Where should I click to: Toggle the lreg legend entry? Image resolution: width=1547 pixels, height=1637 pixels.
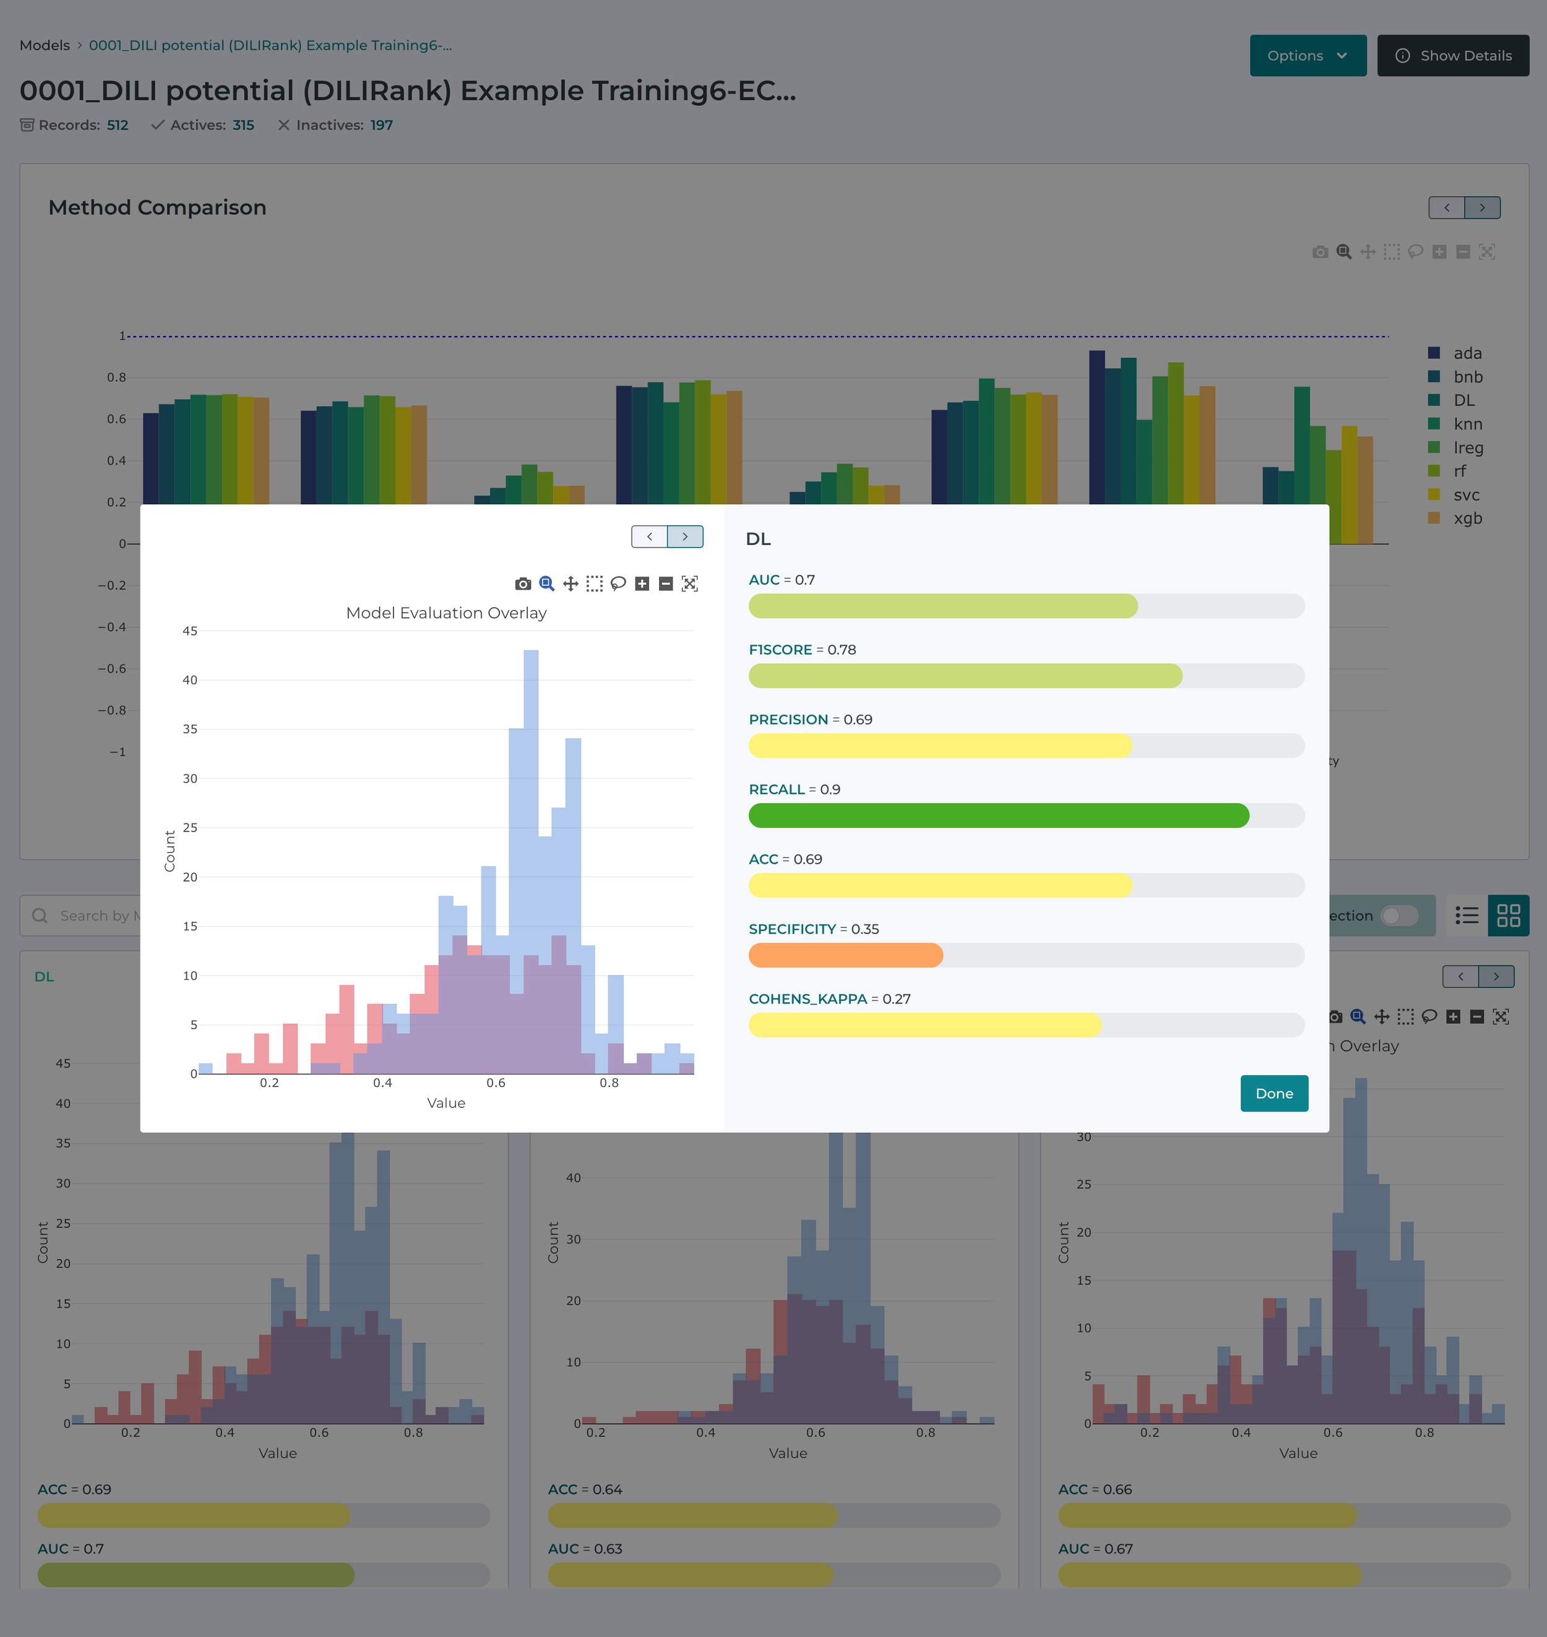[x=1456, y=447]
